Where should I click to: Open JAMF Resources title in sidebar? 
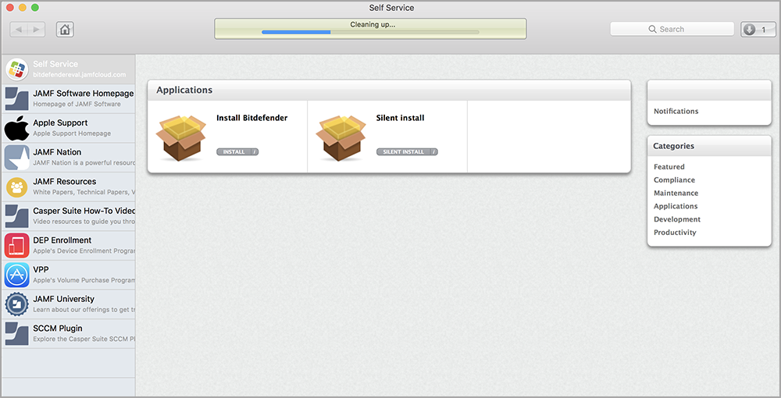(x=64, y=182)
